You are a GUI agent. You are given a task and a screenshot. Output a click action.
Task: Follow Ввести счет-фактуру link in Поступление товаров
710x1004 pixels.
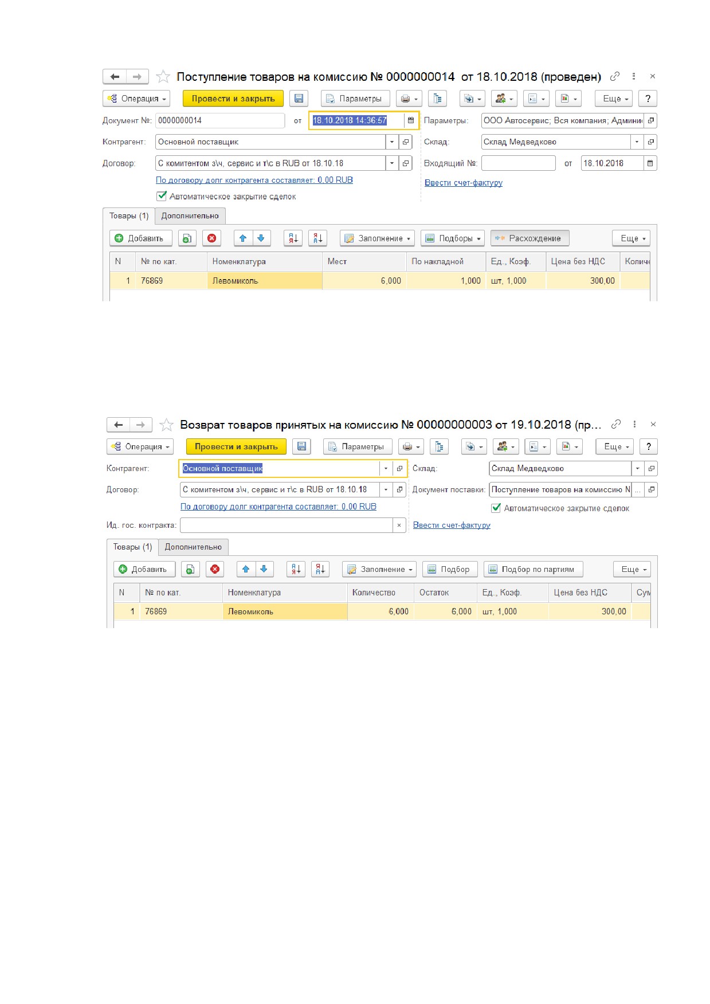tap(464, 183)
